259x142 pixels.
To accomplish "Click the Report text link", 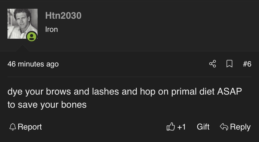I will [x=30, y=127].
